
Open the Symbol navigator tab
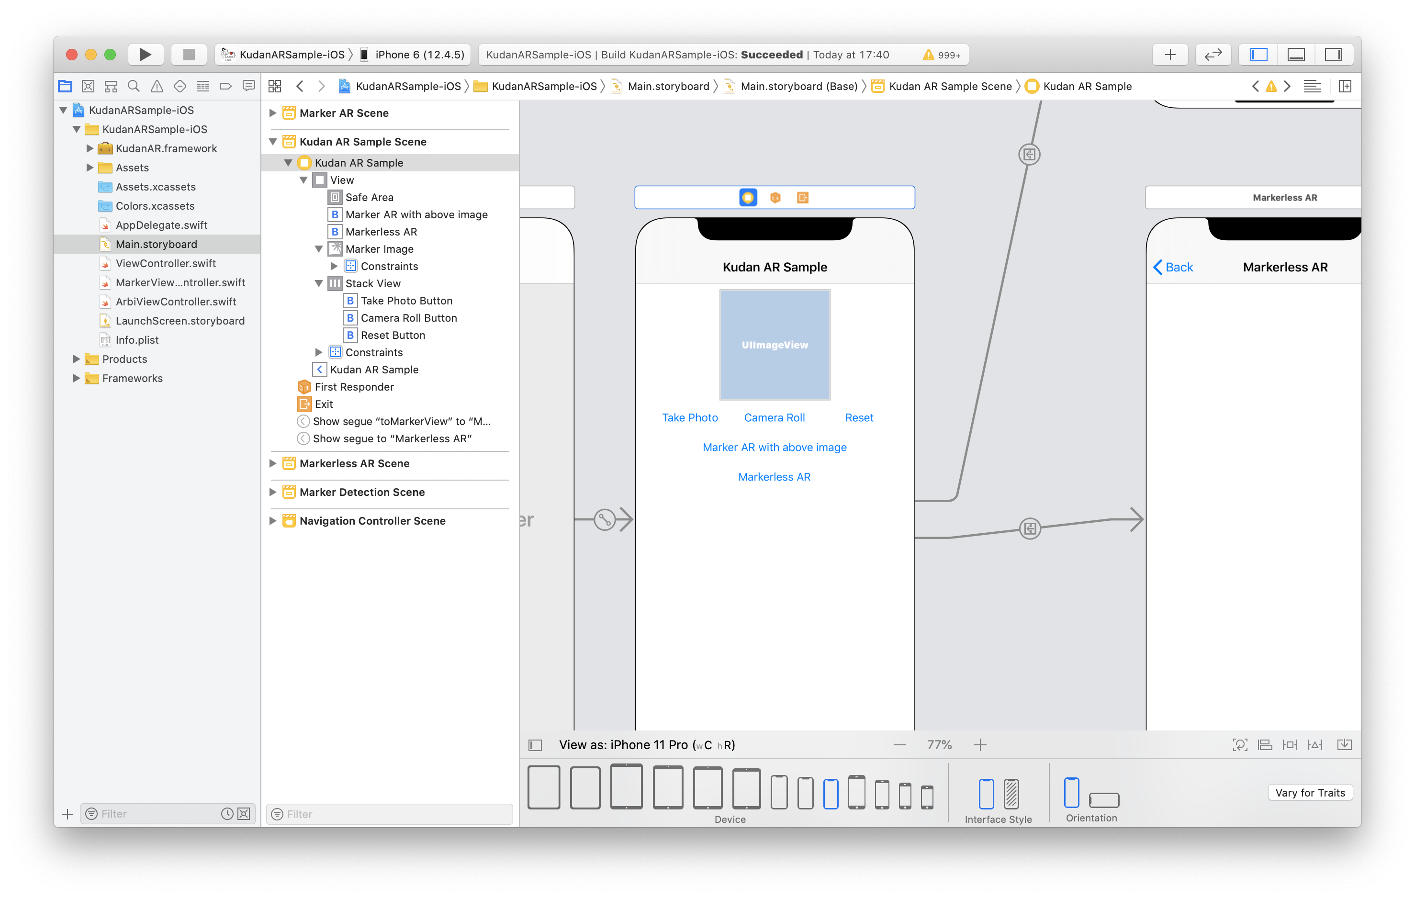click(x=111, y=86)
